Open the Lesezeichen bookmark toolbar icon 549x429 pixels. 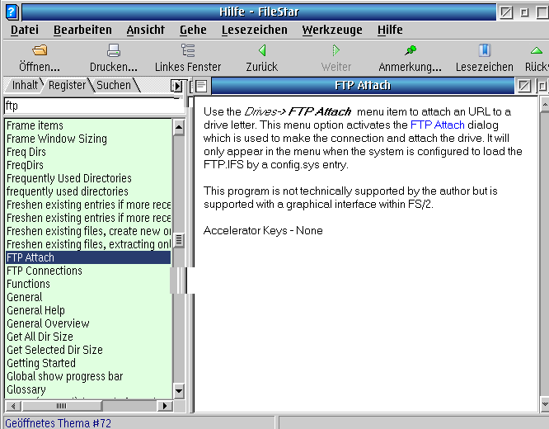(x=485, y=50)
